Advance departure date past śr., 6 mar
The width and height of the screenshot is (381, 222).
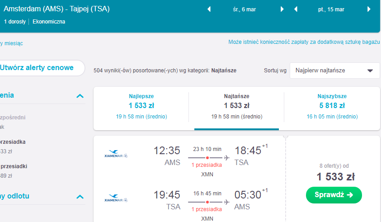pos(282,9)
